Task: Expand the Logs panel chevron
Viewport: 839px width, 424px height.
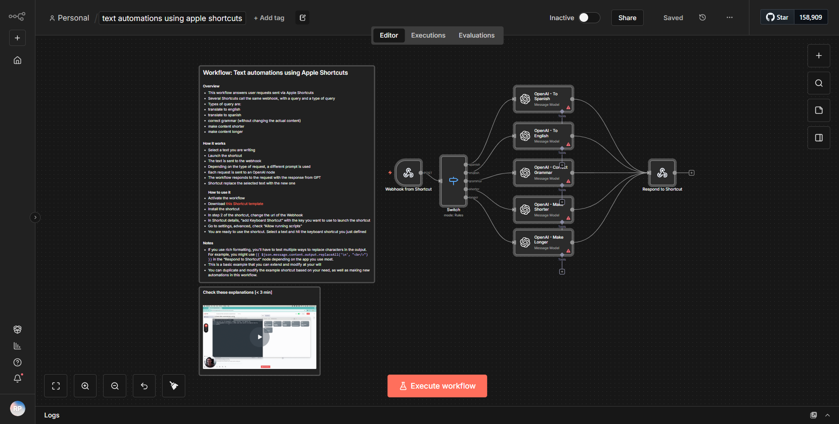Action: pyautogui.click(x=827, y=415)
